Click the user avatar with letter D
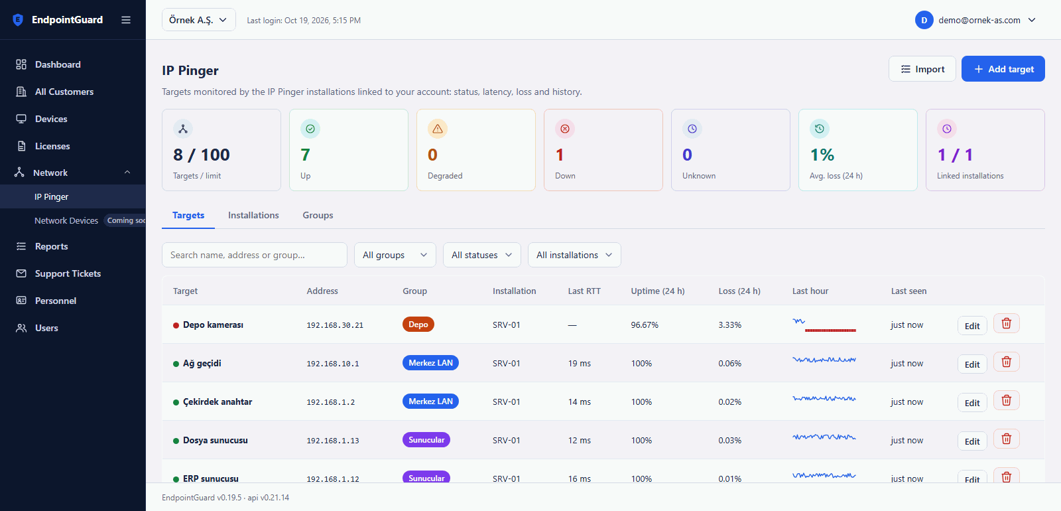1061x511 pixels. pos(924,20)
